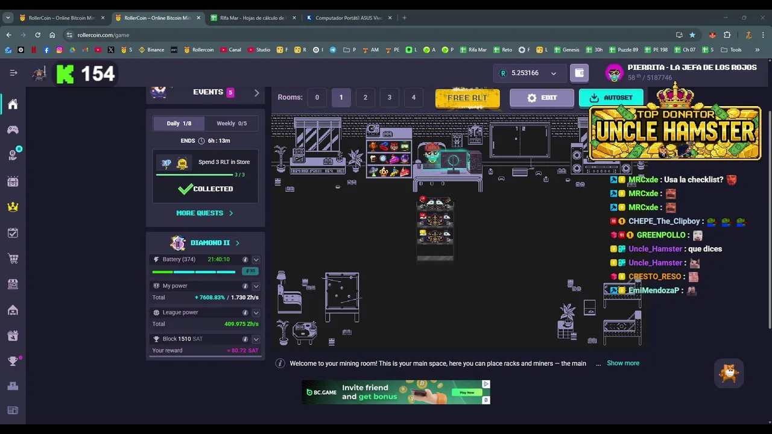772x434 pixels.
Task: Open the MORE QUESTS link
Action: pos(204,213)
